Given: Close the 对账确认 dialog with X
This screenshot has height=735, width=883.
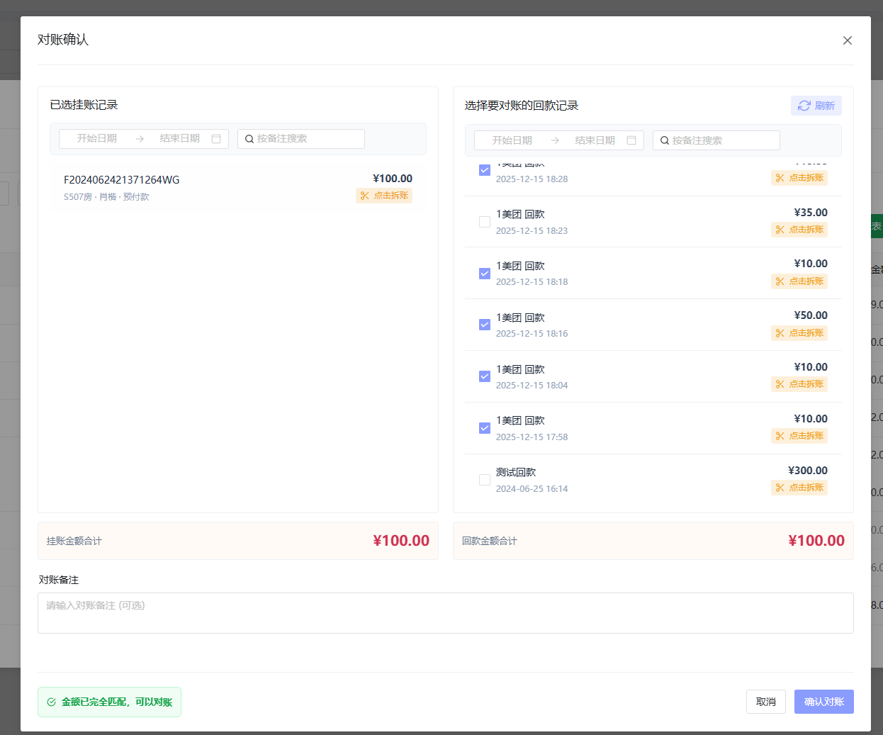Looking at the screenshot, I should pos(847,40).
